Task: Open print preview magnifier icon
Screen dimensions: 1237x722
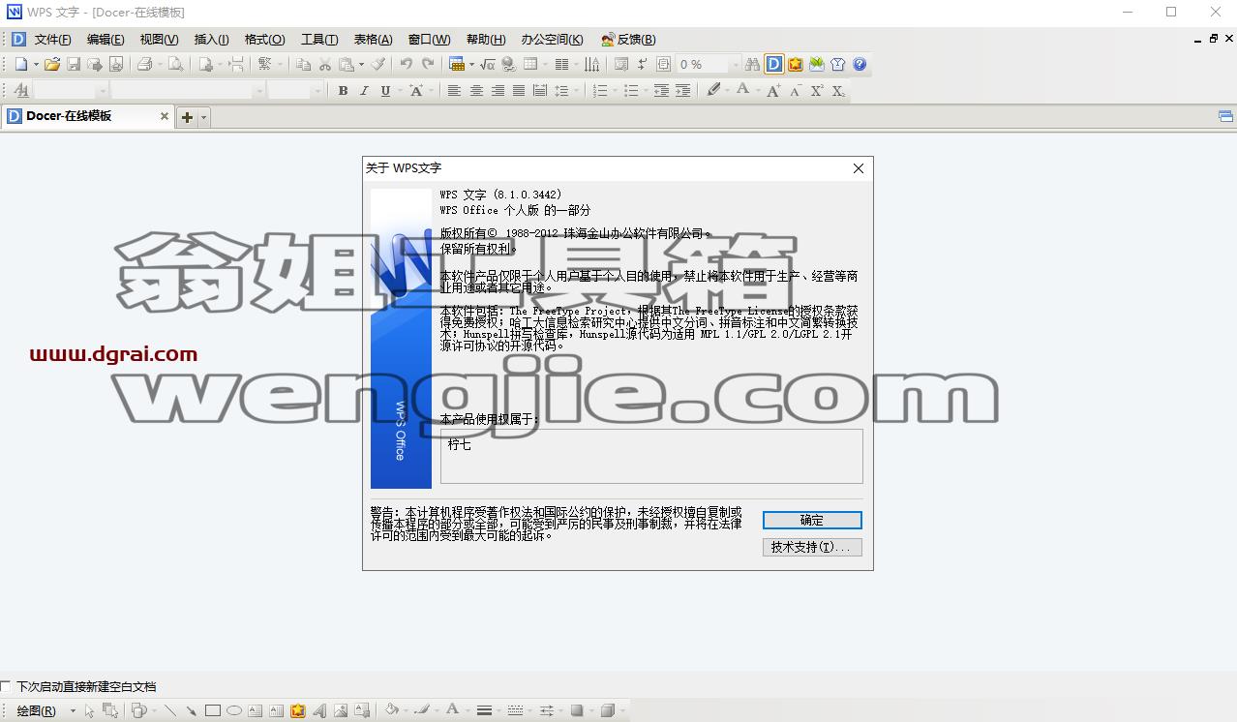Action: point(175,64)
